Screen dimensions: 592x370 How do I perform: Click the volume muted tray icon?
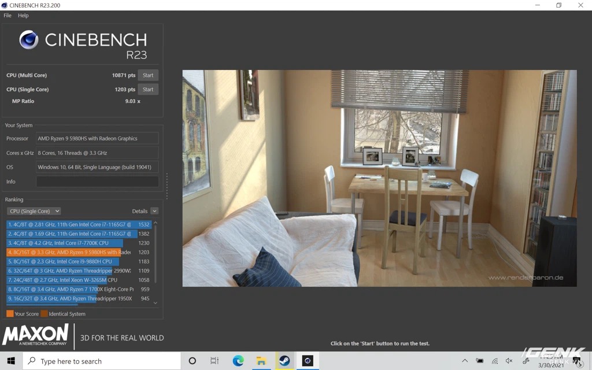click(509, 361)
